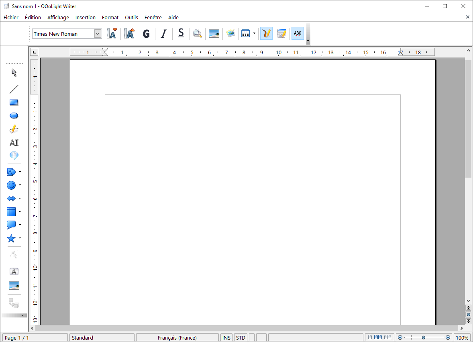Select the ellipse drawing tool
Screen dimensions: 473x342
point(14,115)
